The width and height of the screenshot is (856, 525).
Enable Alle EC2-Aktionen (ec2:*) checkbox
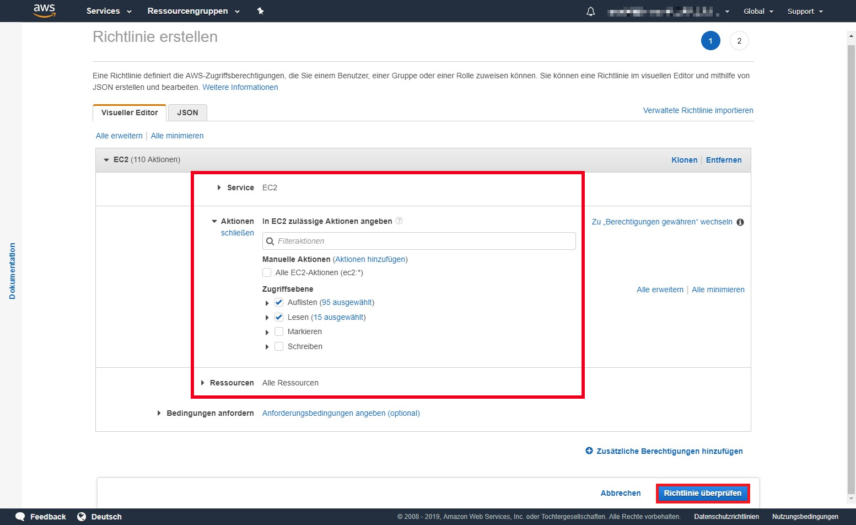(267, 272)
